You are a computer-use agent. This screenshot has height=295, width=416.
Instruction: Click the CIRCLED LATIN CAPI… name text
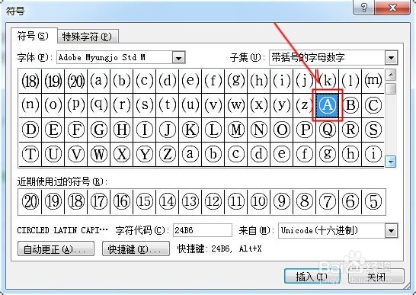click(x=62, y=230)
